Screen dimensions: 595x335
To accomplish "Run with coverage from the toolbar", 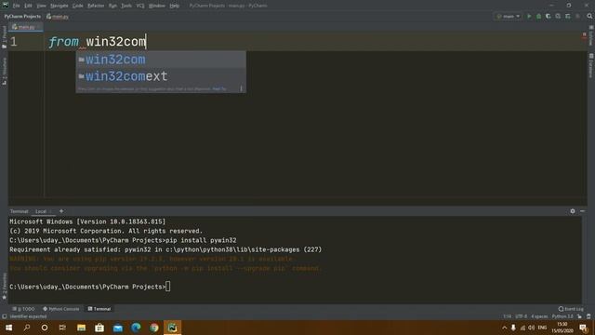I will 548,17.
